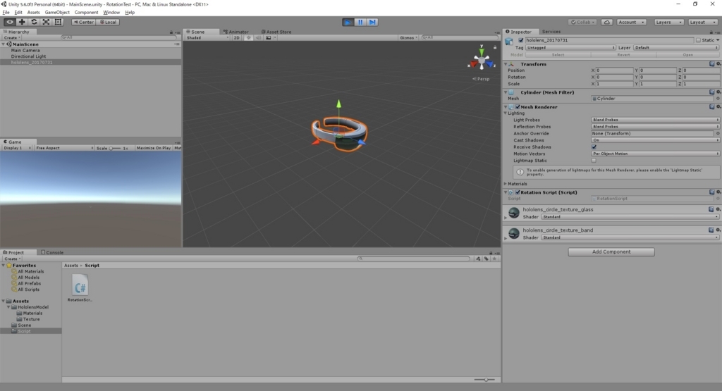Adjust the Game view Scale slider
This screenshot has height=391, width=722.
pos(115,148)
